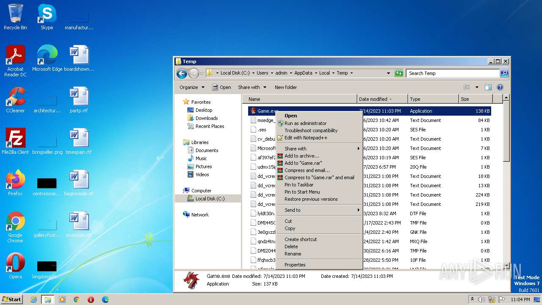542x305 pixels.
Task: Show hidden system tray icons
Action: 472,299
